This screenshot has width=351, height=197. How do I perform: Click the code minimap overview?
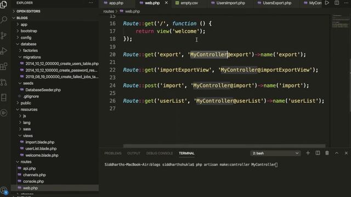pyautogui.click(x=341, y=21)
